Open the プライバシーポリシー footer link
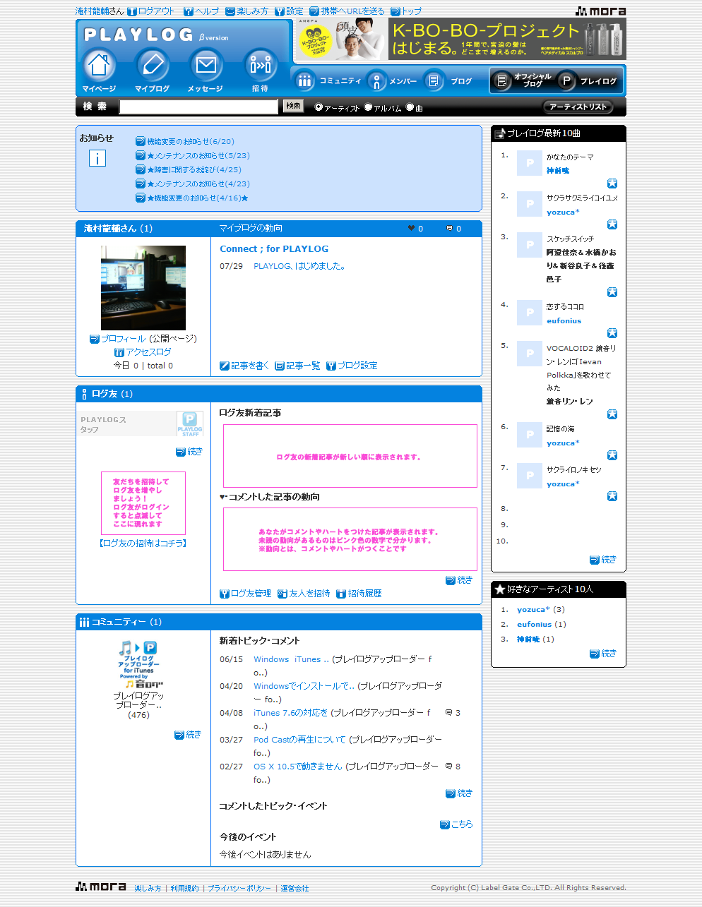702x907 pixels. 239,889
